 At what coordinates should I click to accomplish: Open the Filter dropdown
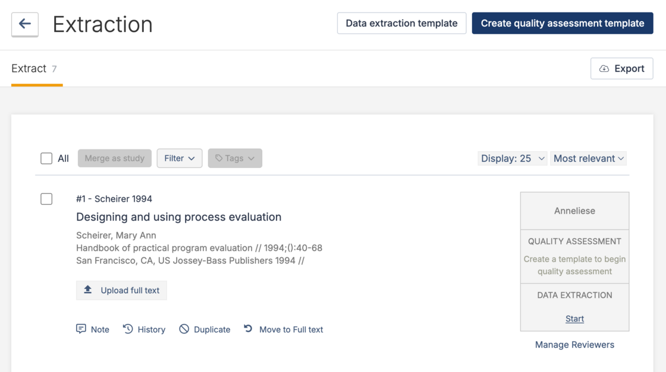click(179, 158)
